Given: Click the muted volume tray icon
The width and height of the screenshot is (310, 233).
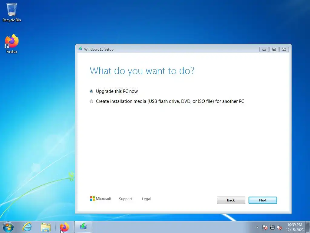Looking at the screenshot, I should [x=279, y=227].
